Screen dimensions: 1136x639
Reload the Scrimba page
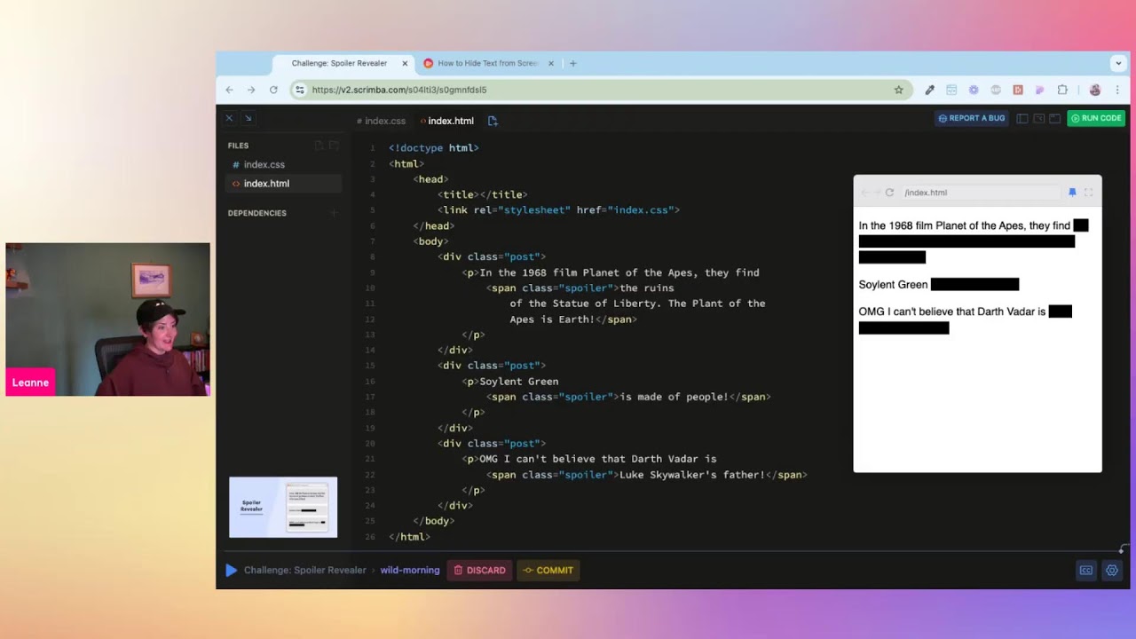tap(273, 90)
